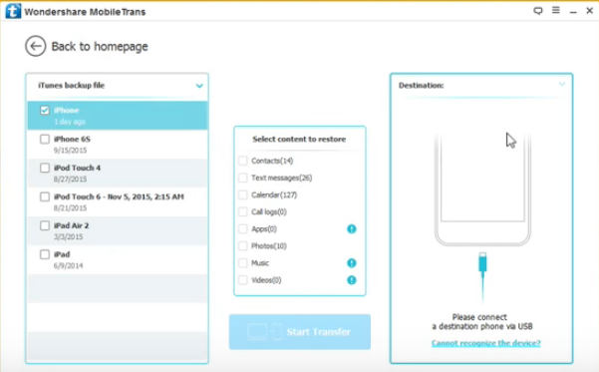Uncheck the iPhone 1 day ago backup
Screen dimensions: 599x372
coord(45,111)
